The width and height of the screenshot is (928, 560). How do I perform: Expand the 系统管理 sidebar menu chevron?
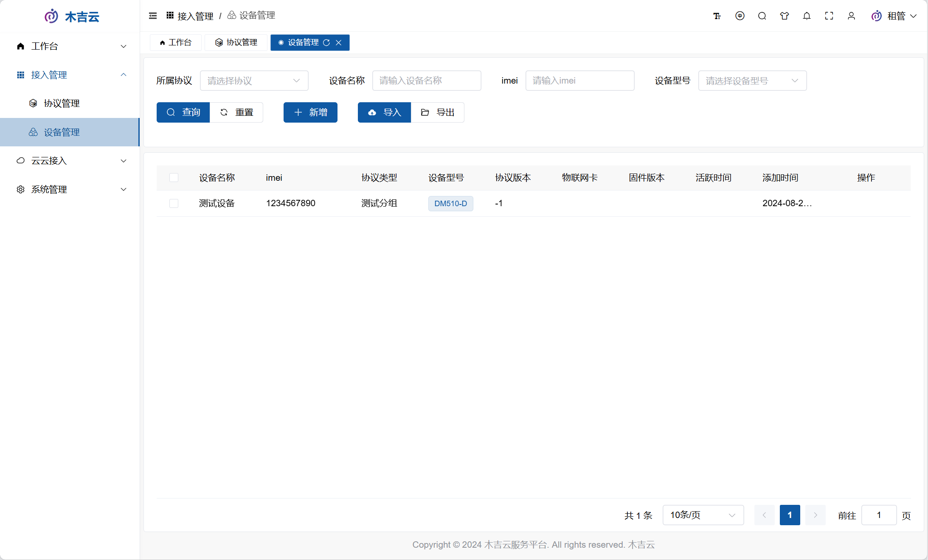coord(124,189)
